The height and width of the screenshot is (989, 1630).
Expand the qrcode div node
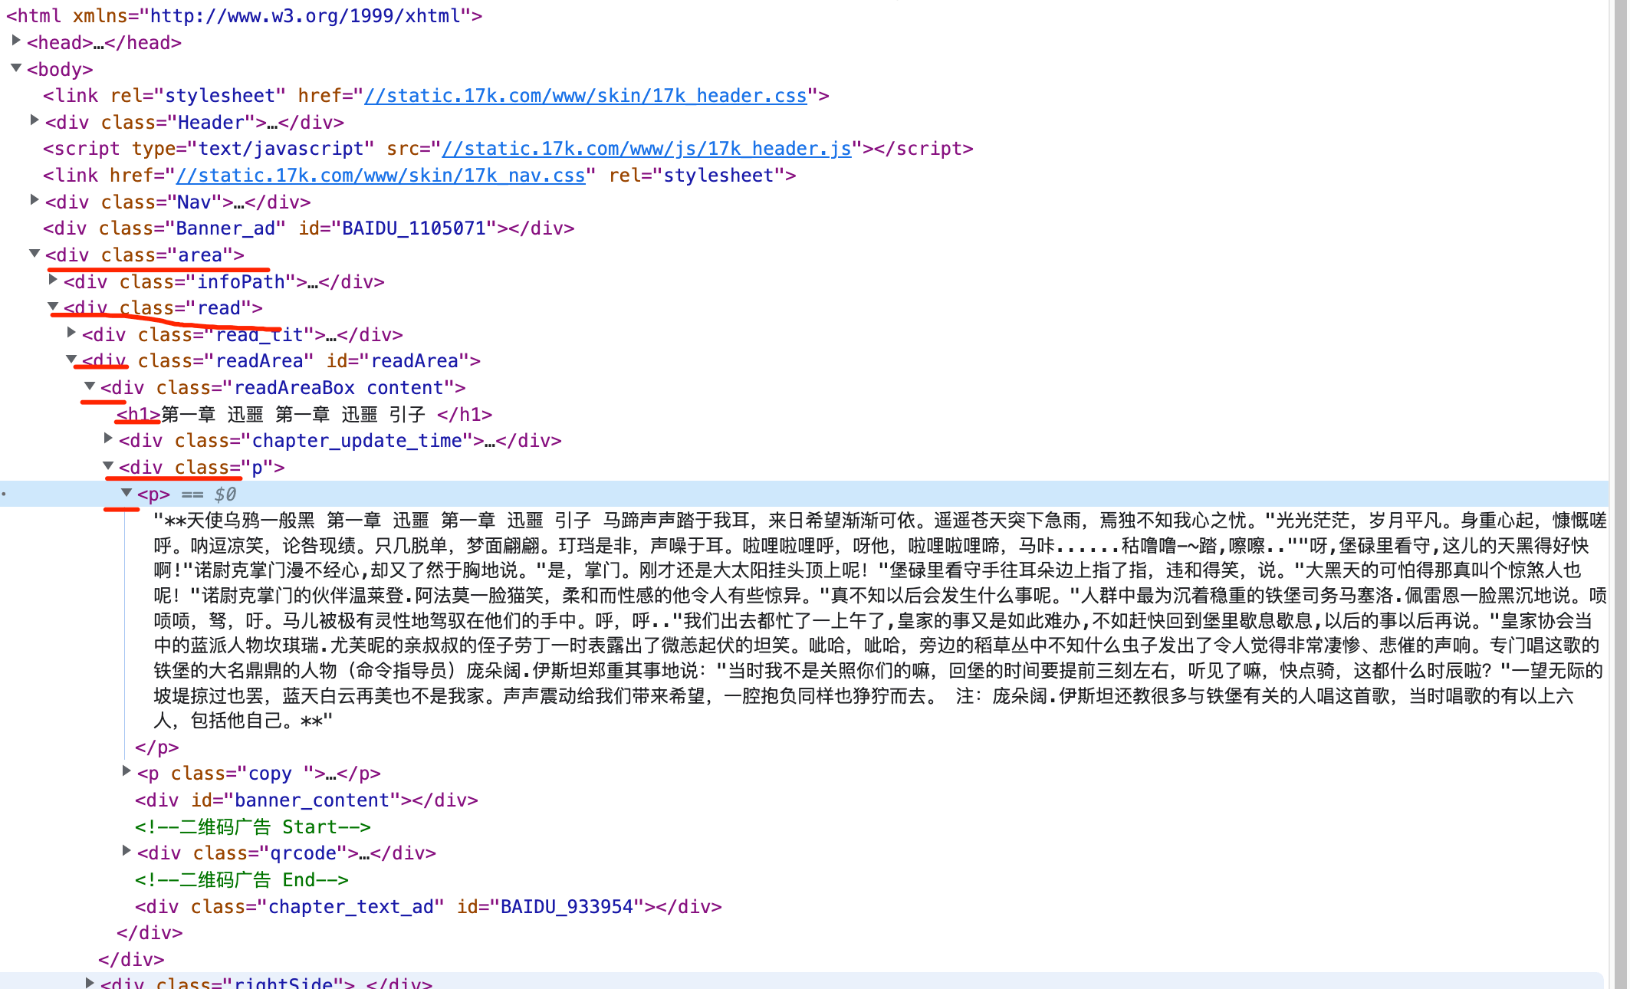pyautogui.click(x=127, y=851)
